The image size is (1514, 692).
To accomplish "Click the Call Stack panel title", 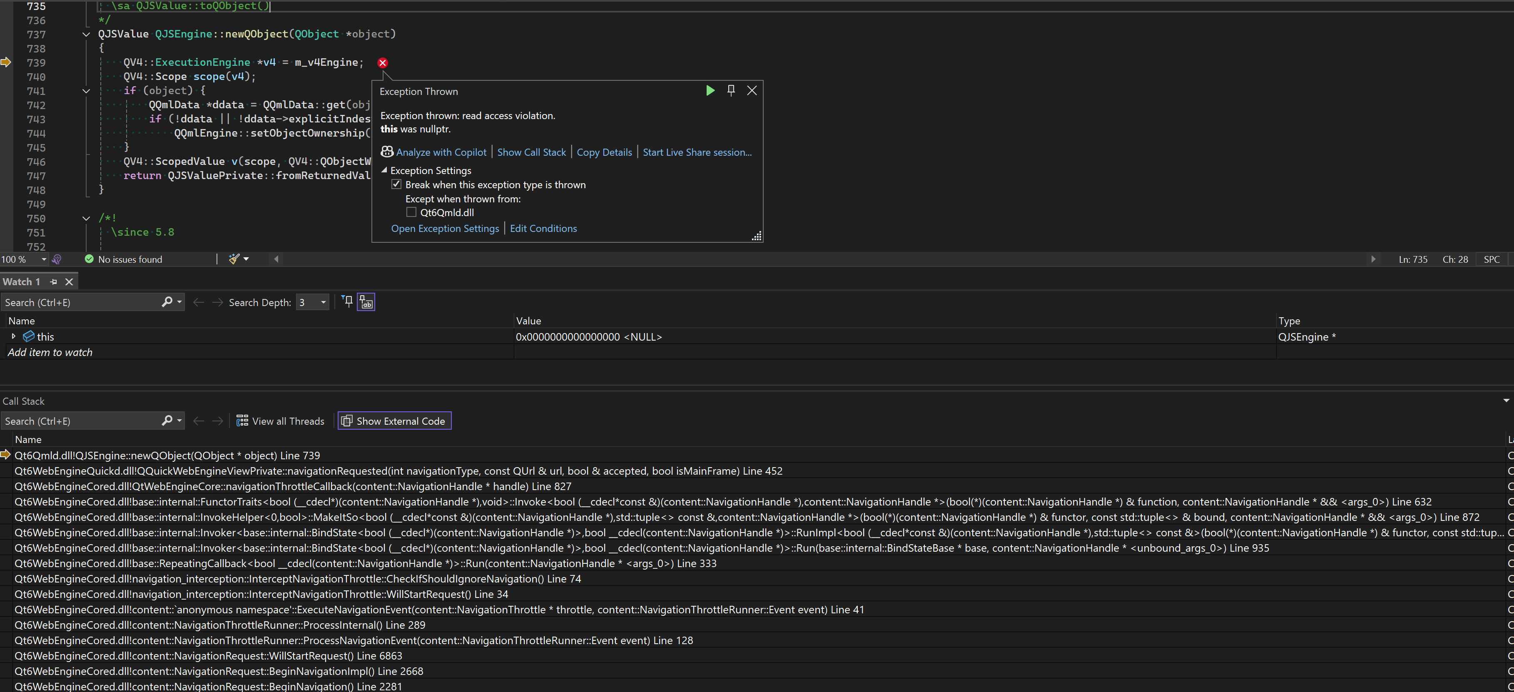I will coord(23,401).
